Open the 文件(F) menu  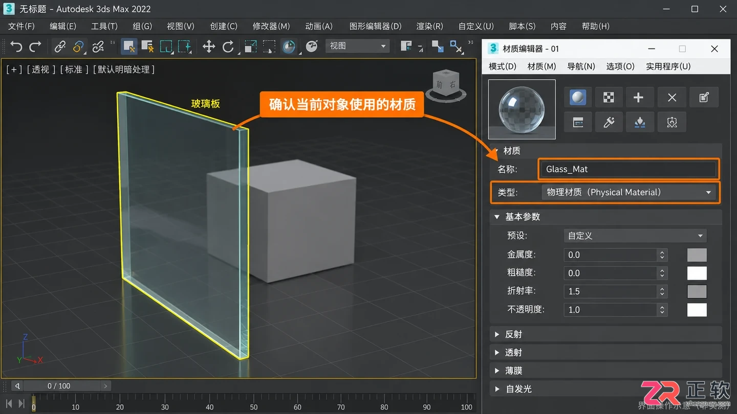coord(21,26)
